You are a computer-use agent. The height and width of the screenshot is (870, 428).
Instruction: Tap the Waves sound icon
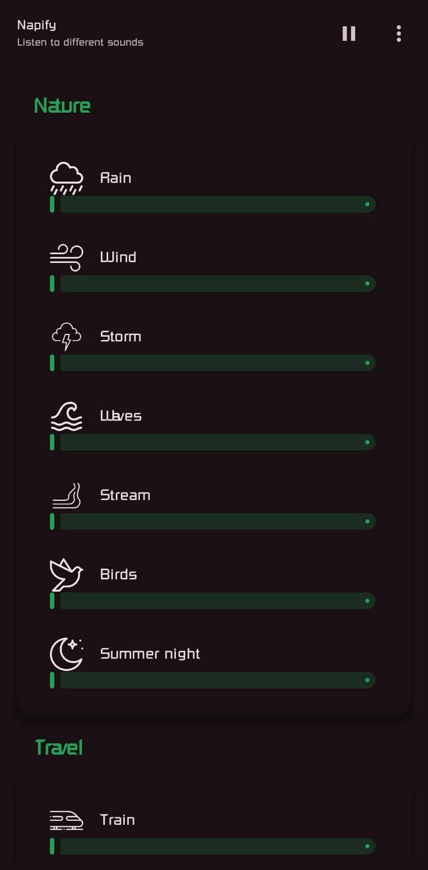(x=66, y=416)
